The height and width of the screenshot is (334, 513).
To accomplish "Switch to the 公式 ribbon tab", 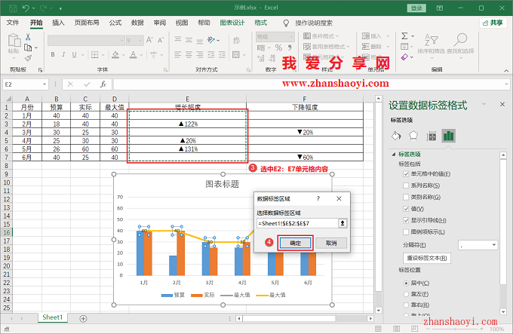I will point(115,23).
